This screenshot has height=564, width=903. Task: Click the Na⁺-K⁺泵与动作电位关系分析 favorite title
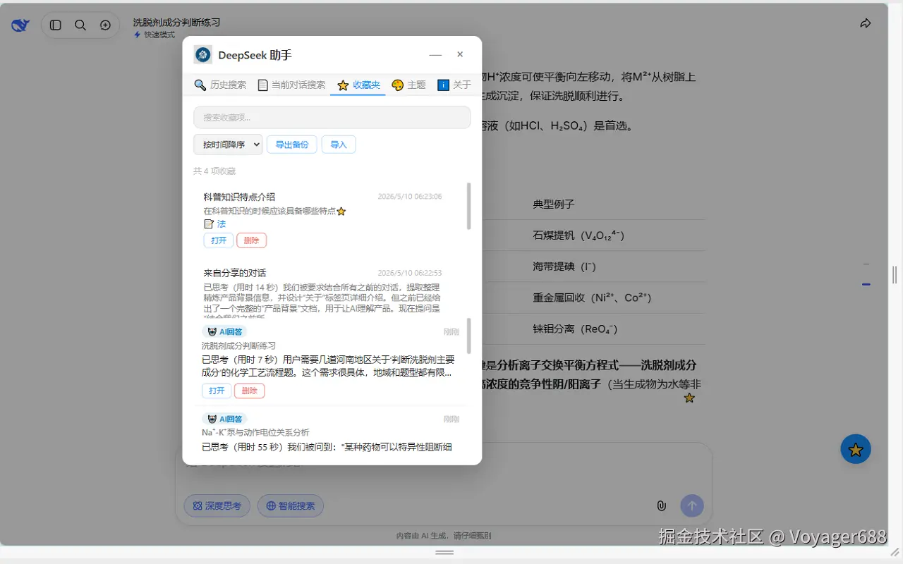[255, 432]
